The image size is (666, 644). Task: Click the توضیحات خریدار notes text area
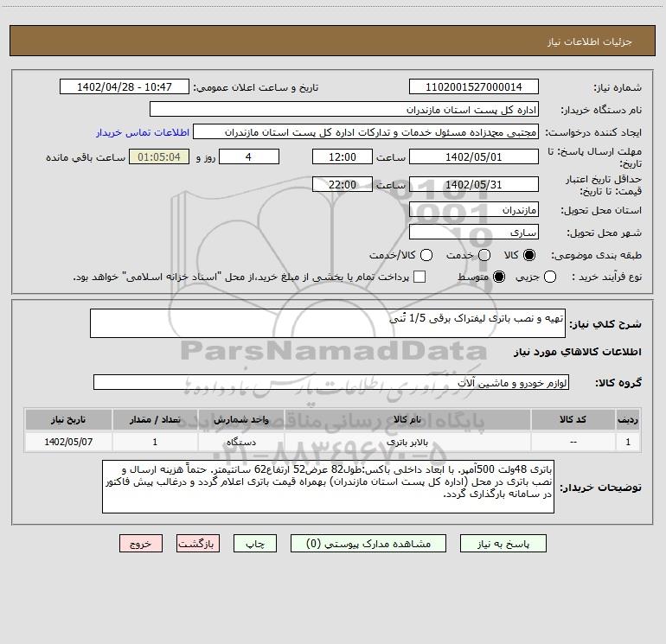click(328, 487)
